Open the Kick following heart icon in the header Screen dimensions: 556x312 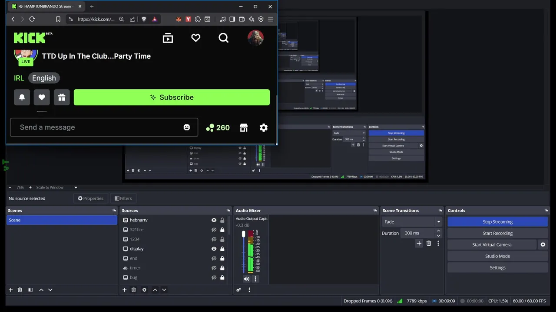coord(196,38)
